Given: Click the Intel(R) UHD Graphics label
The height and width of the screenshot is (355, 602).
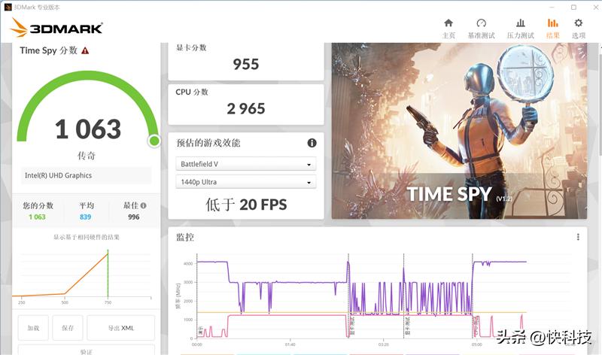Looking at the screenshot, I should click(x=59, y=175).
